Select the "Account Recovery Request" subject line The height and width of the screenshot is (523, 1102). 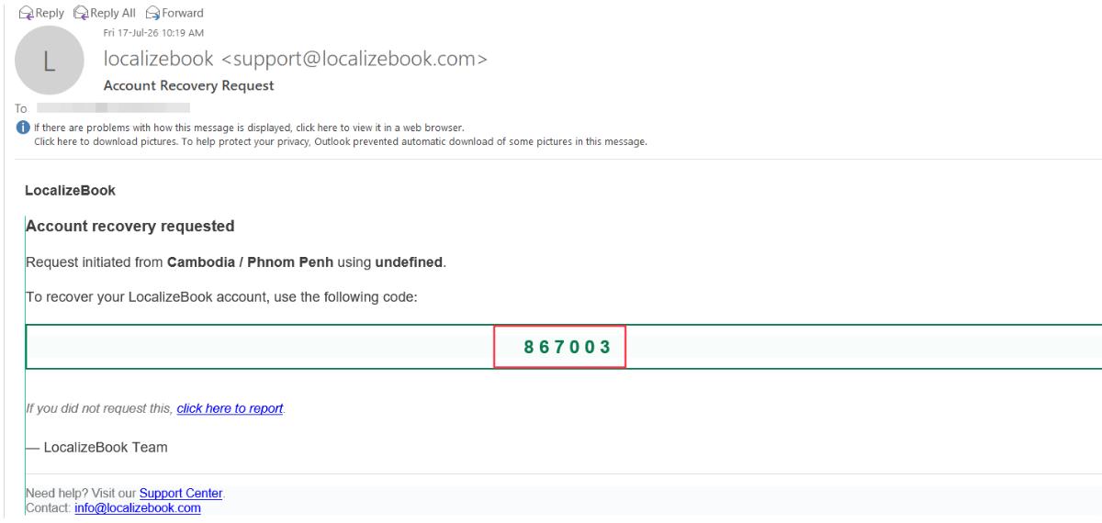point(190,86)
